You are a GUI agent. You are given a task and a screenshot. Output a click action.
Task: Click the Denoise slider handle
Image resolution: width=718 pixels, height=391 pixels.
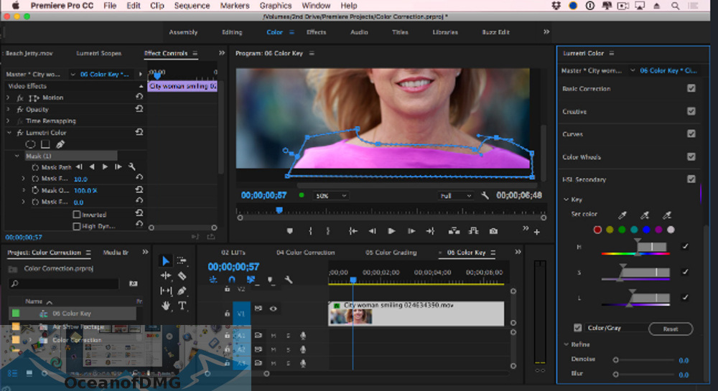(615, 360)
